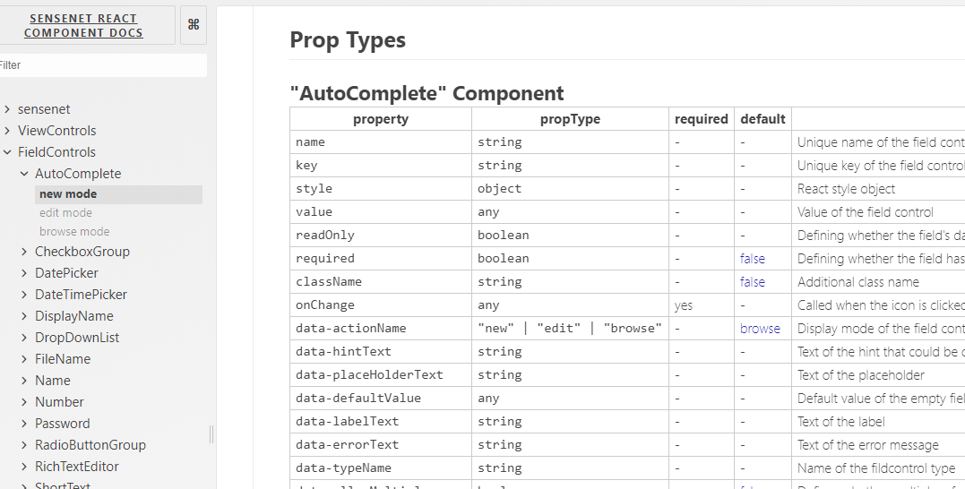The image size is (965, 489).
Task: Expand the DropDownList component
Action: [76, 338]
